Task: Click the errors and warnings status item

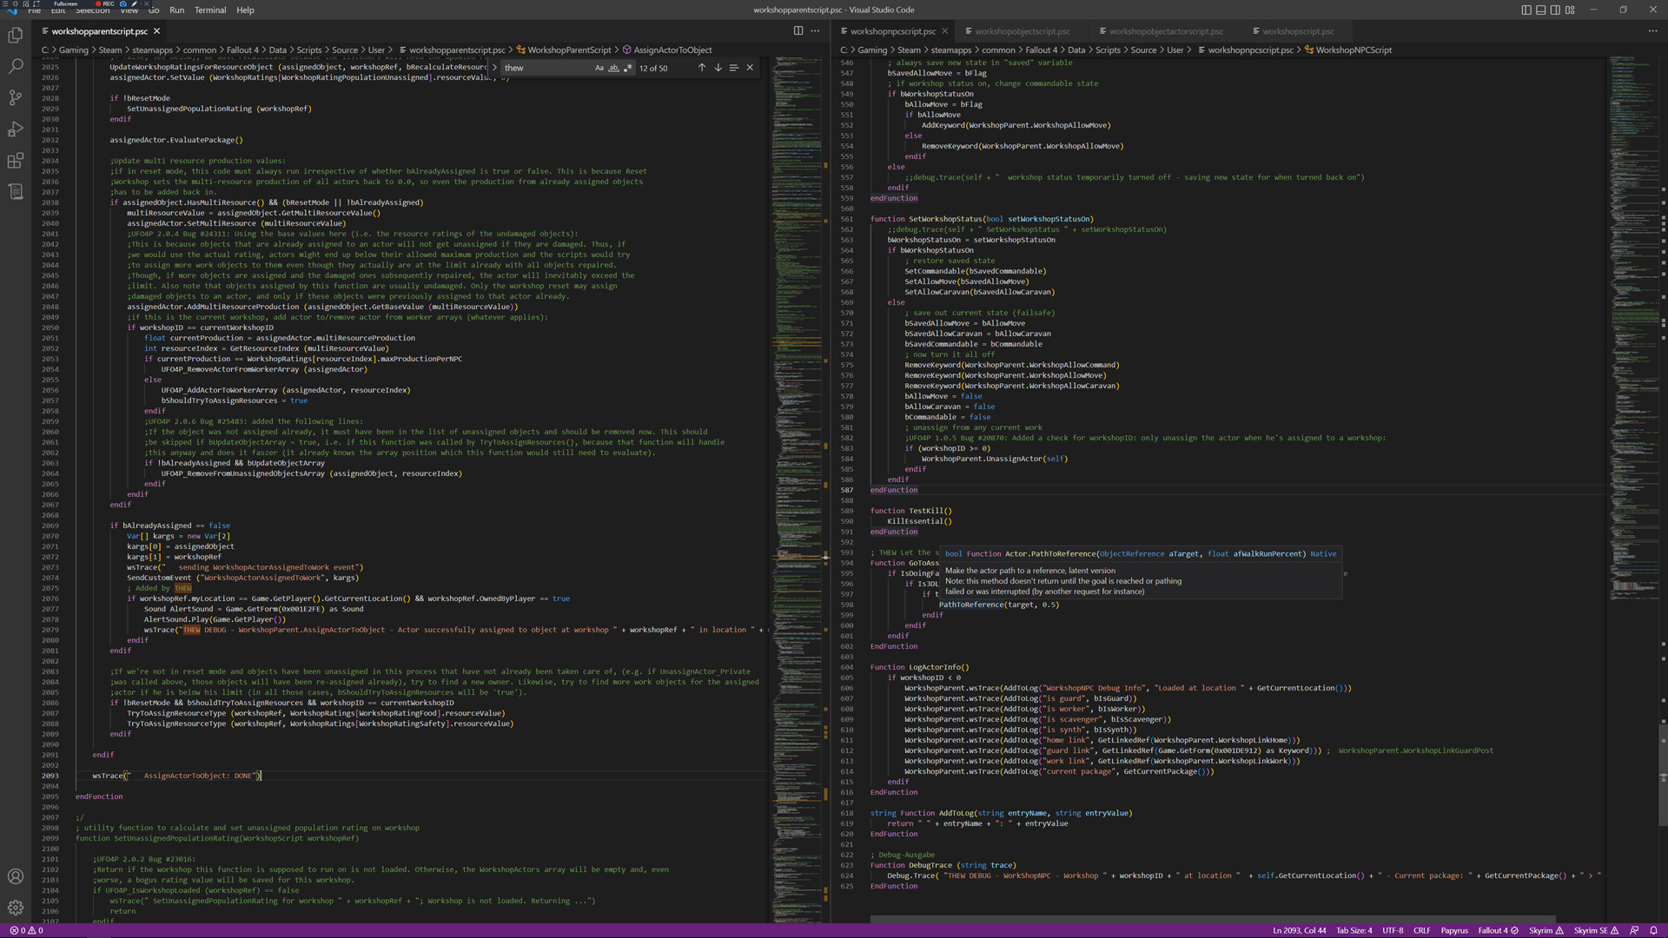Action: (x=26, y=930)
